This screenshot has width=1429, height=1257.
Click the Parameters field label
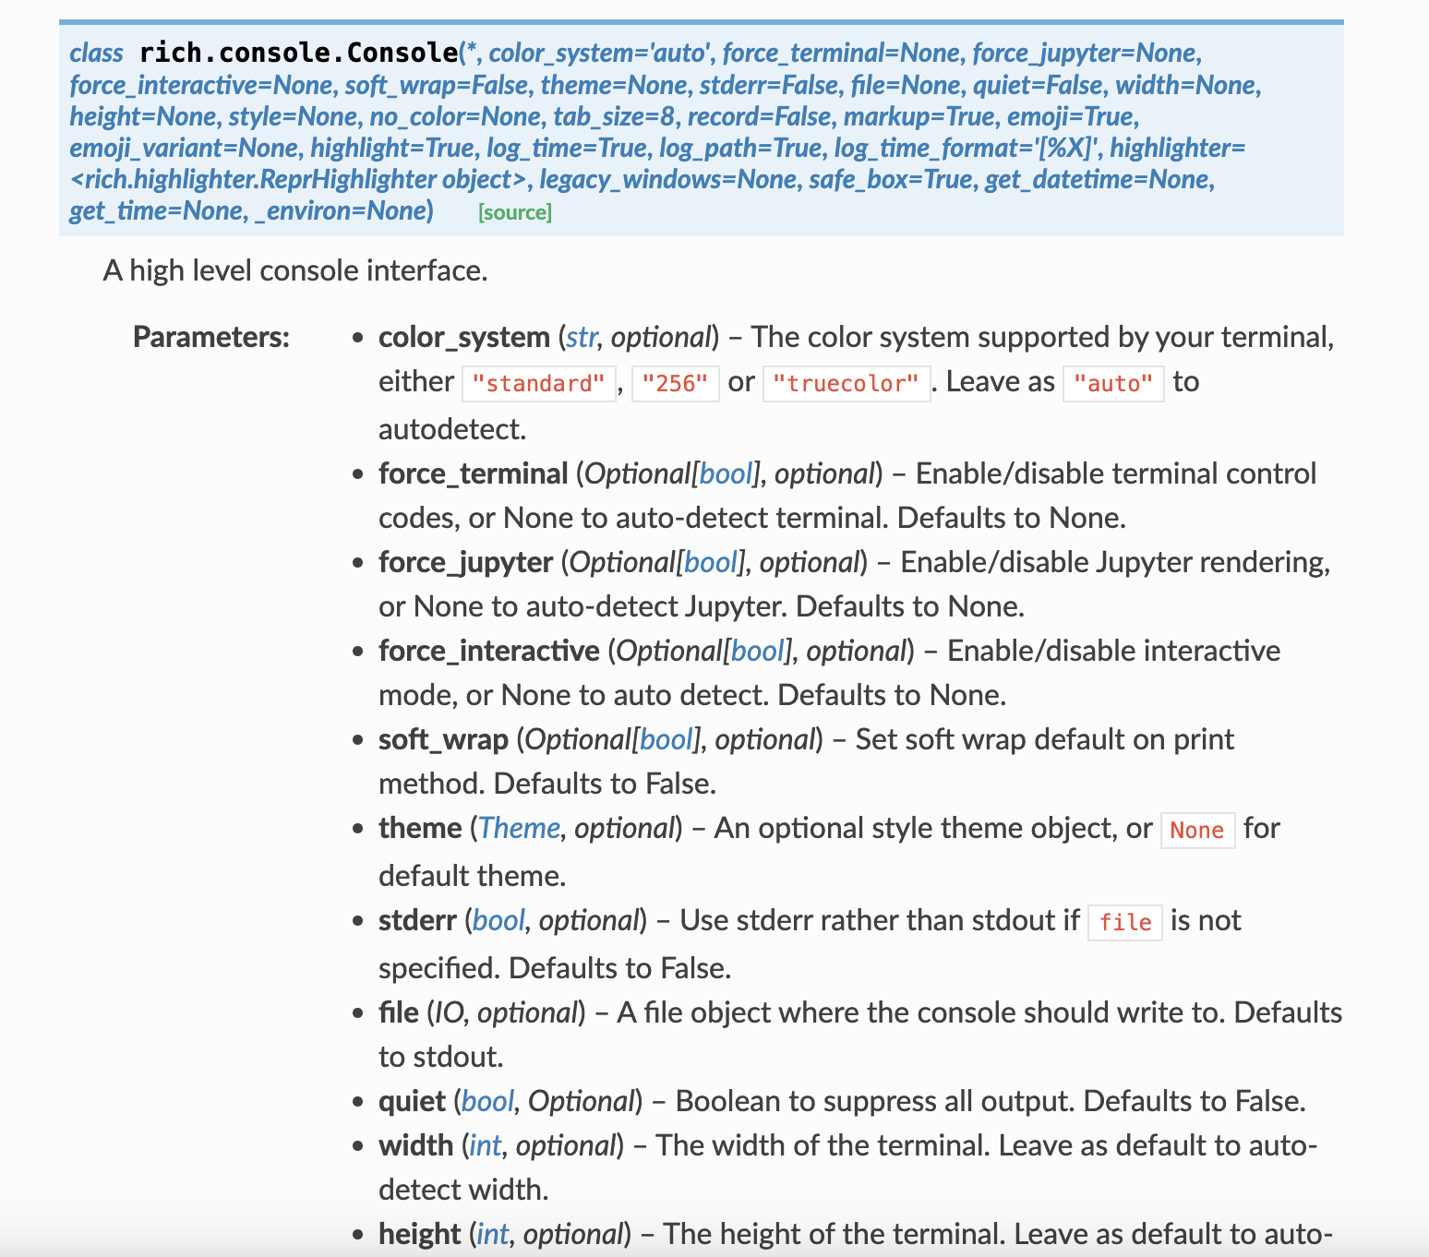click(211, 337)
